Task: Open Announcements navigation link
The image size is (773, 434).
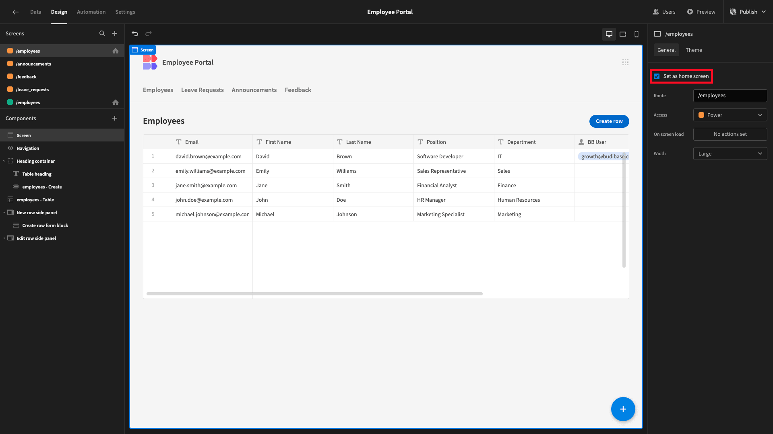Action: coord(254,90)
